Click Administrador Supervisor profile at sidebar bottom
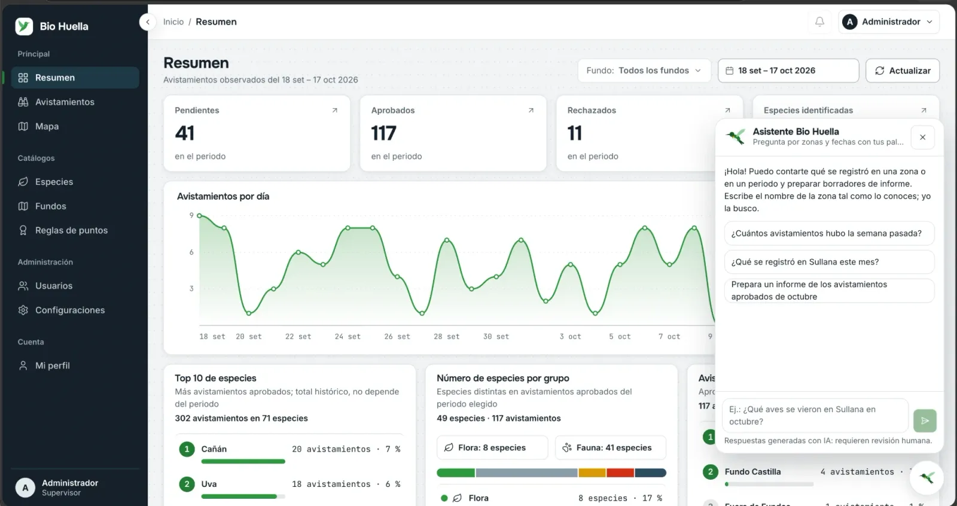This screenshot has width=957, height=506. [x=75, y=487]
